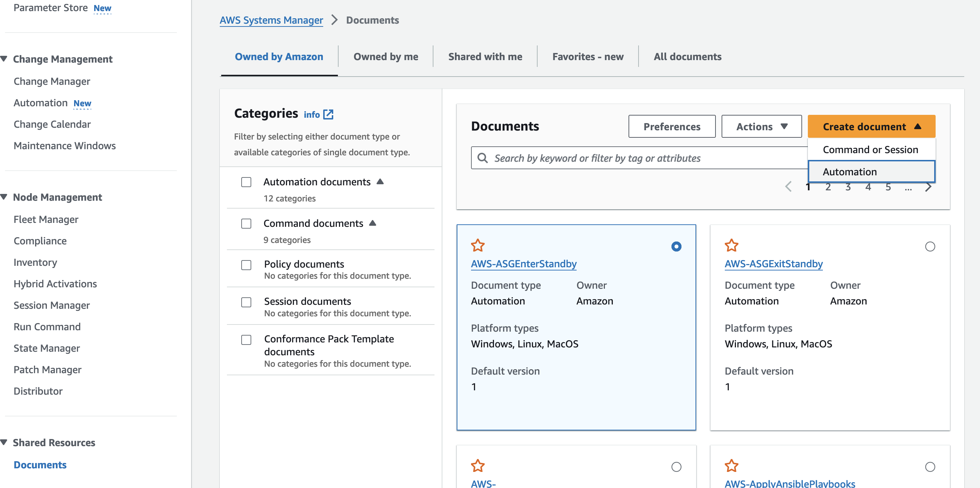Viewport: 980px width, 488px height.
Task: Select the radio button on bottom-left AWS- card
Action: tap(676, 467)
